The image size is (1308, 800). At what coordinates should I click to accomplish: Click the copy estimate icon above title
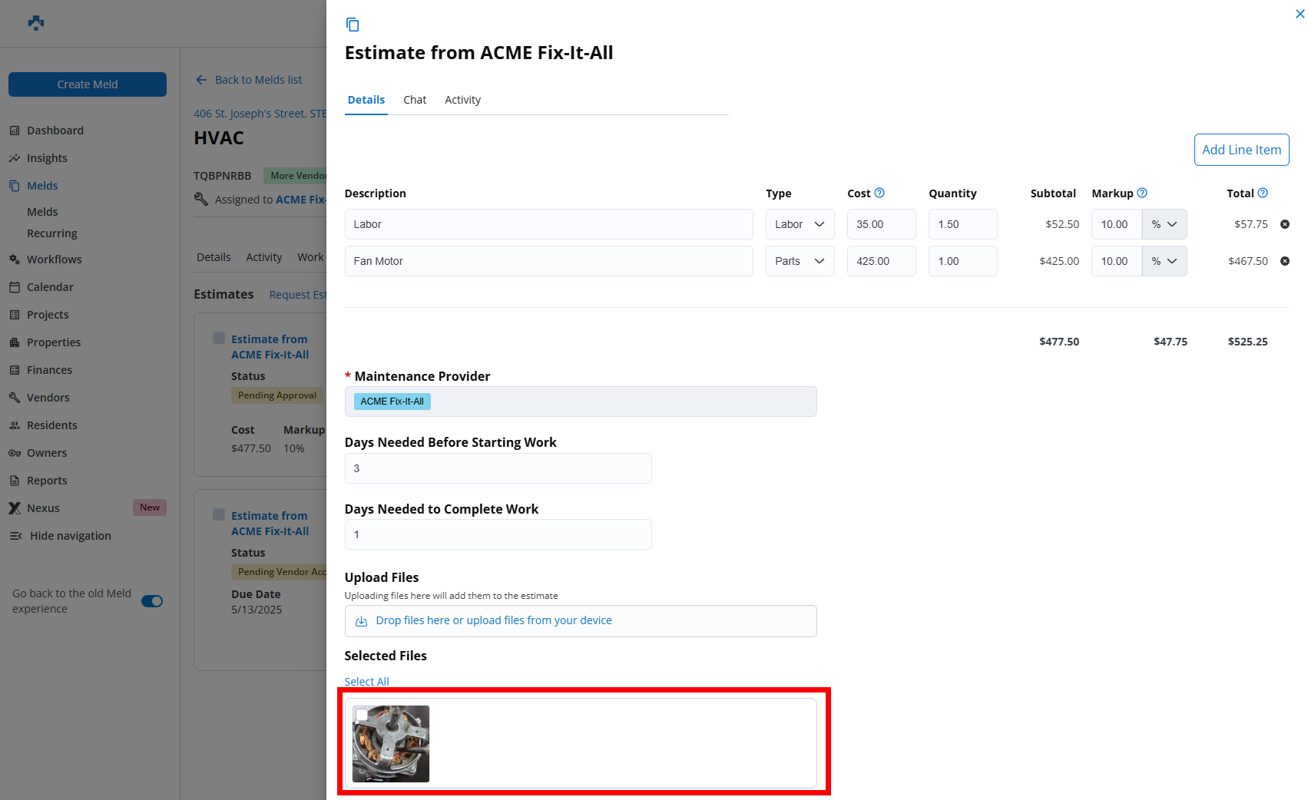(353, 25)
